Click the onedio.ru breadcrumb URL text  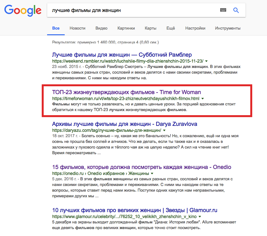point(101,173)
